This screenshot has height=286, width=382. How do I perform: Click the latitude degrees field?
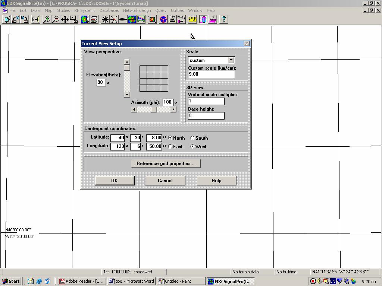click(118, 138)
